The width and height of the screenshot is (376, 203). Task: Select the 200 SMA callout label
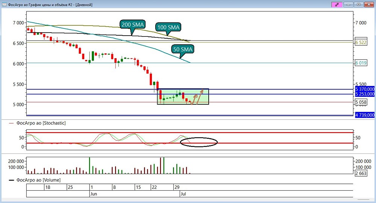132,24
